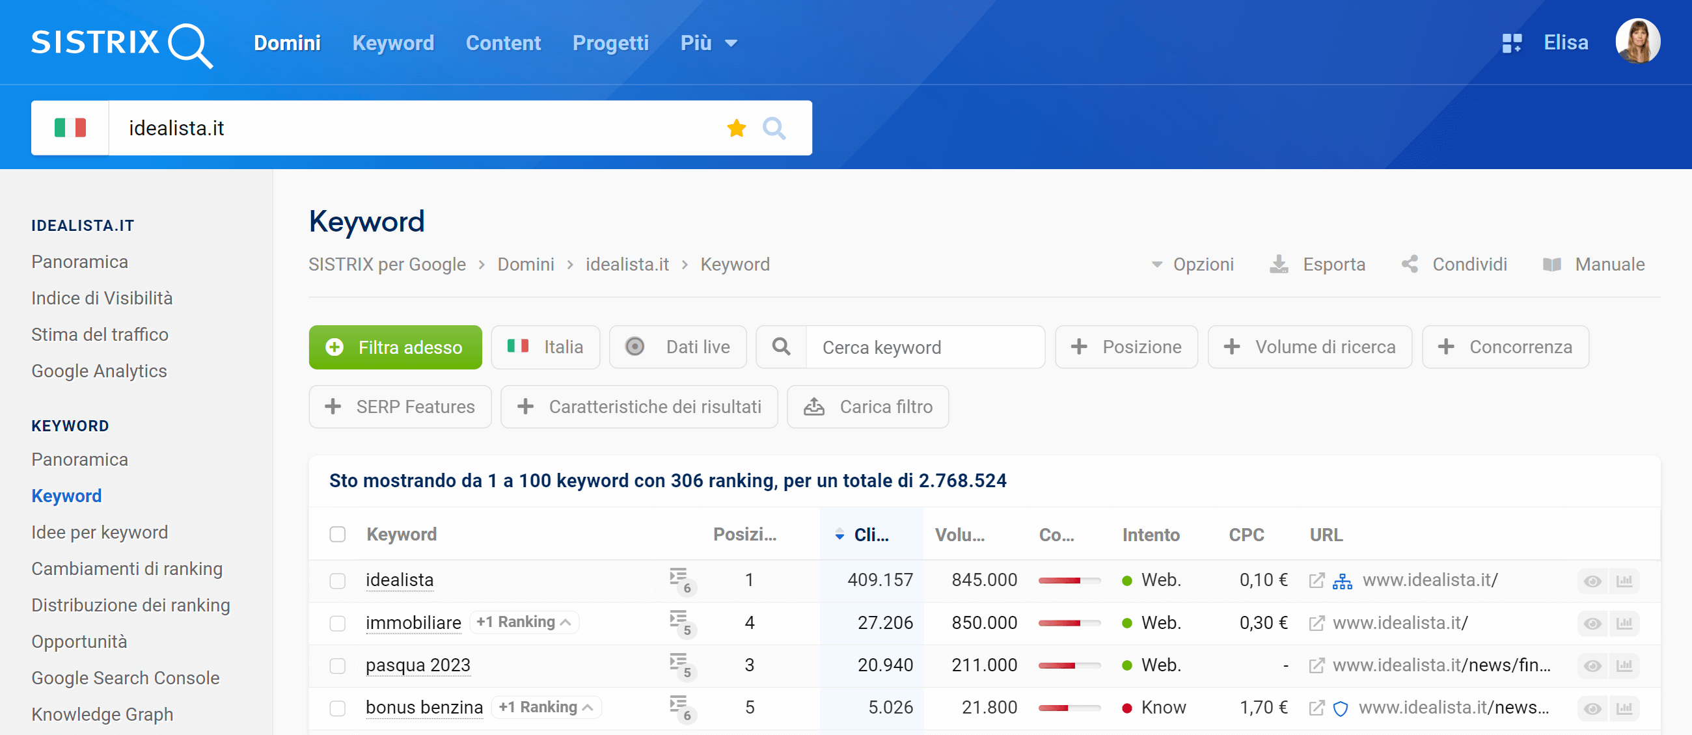The image size is (1692, 735).
Task: Click the idealista.it domain search field
Action: (x=420, y=128)
